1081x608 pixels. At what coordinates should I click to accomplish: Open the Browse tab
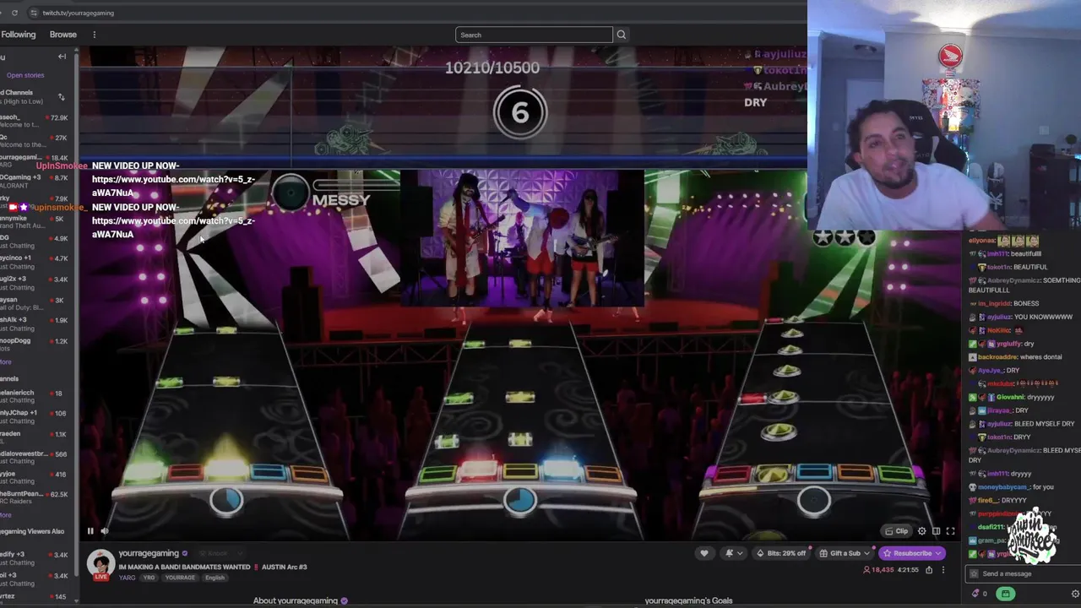point(63,35)
